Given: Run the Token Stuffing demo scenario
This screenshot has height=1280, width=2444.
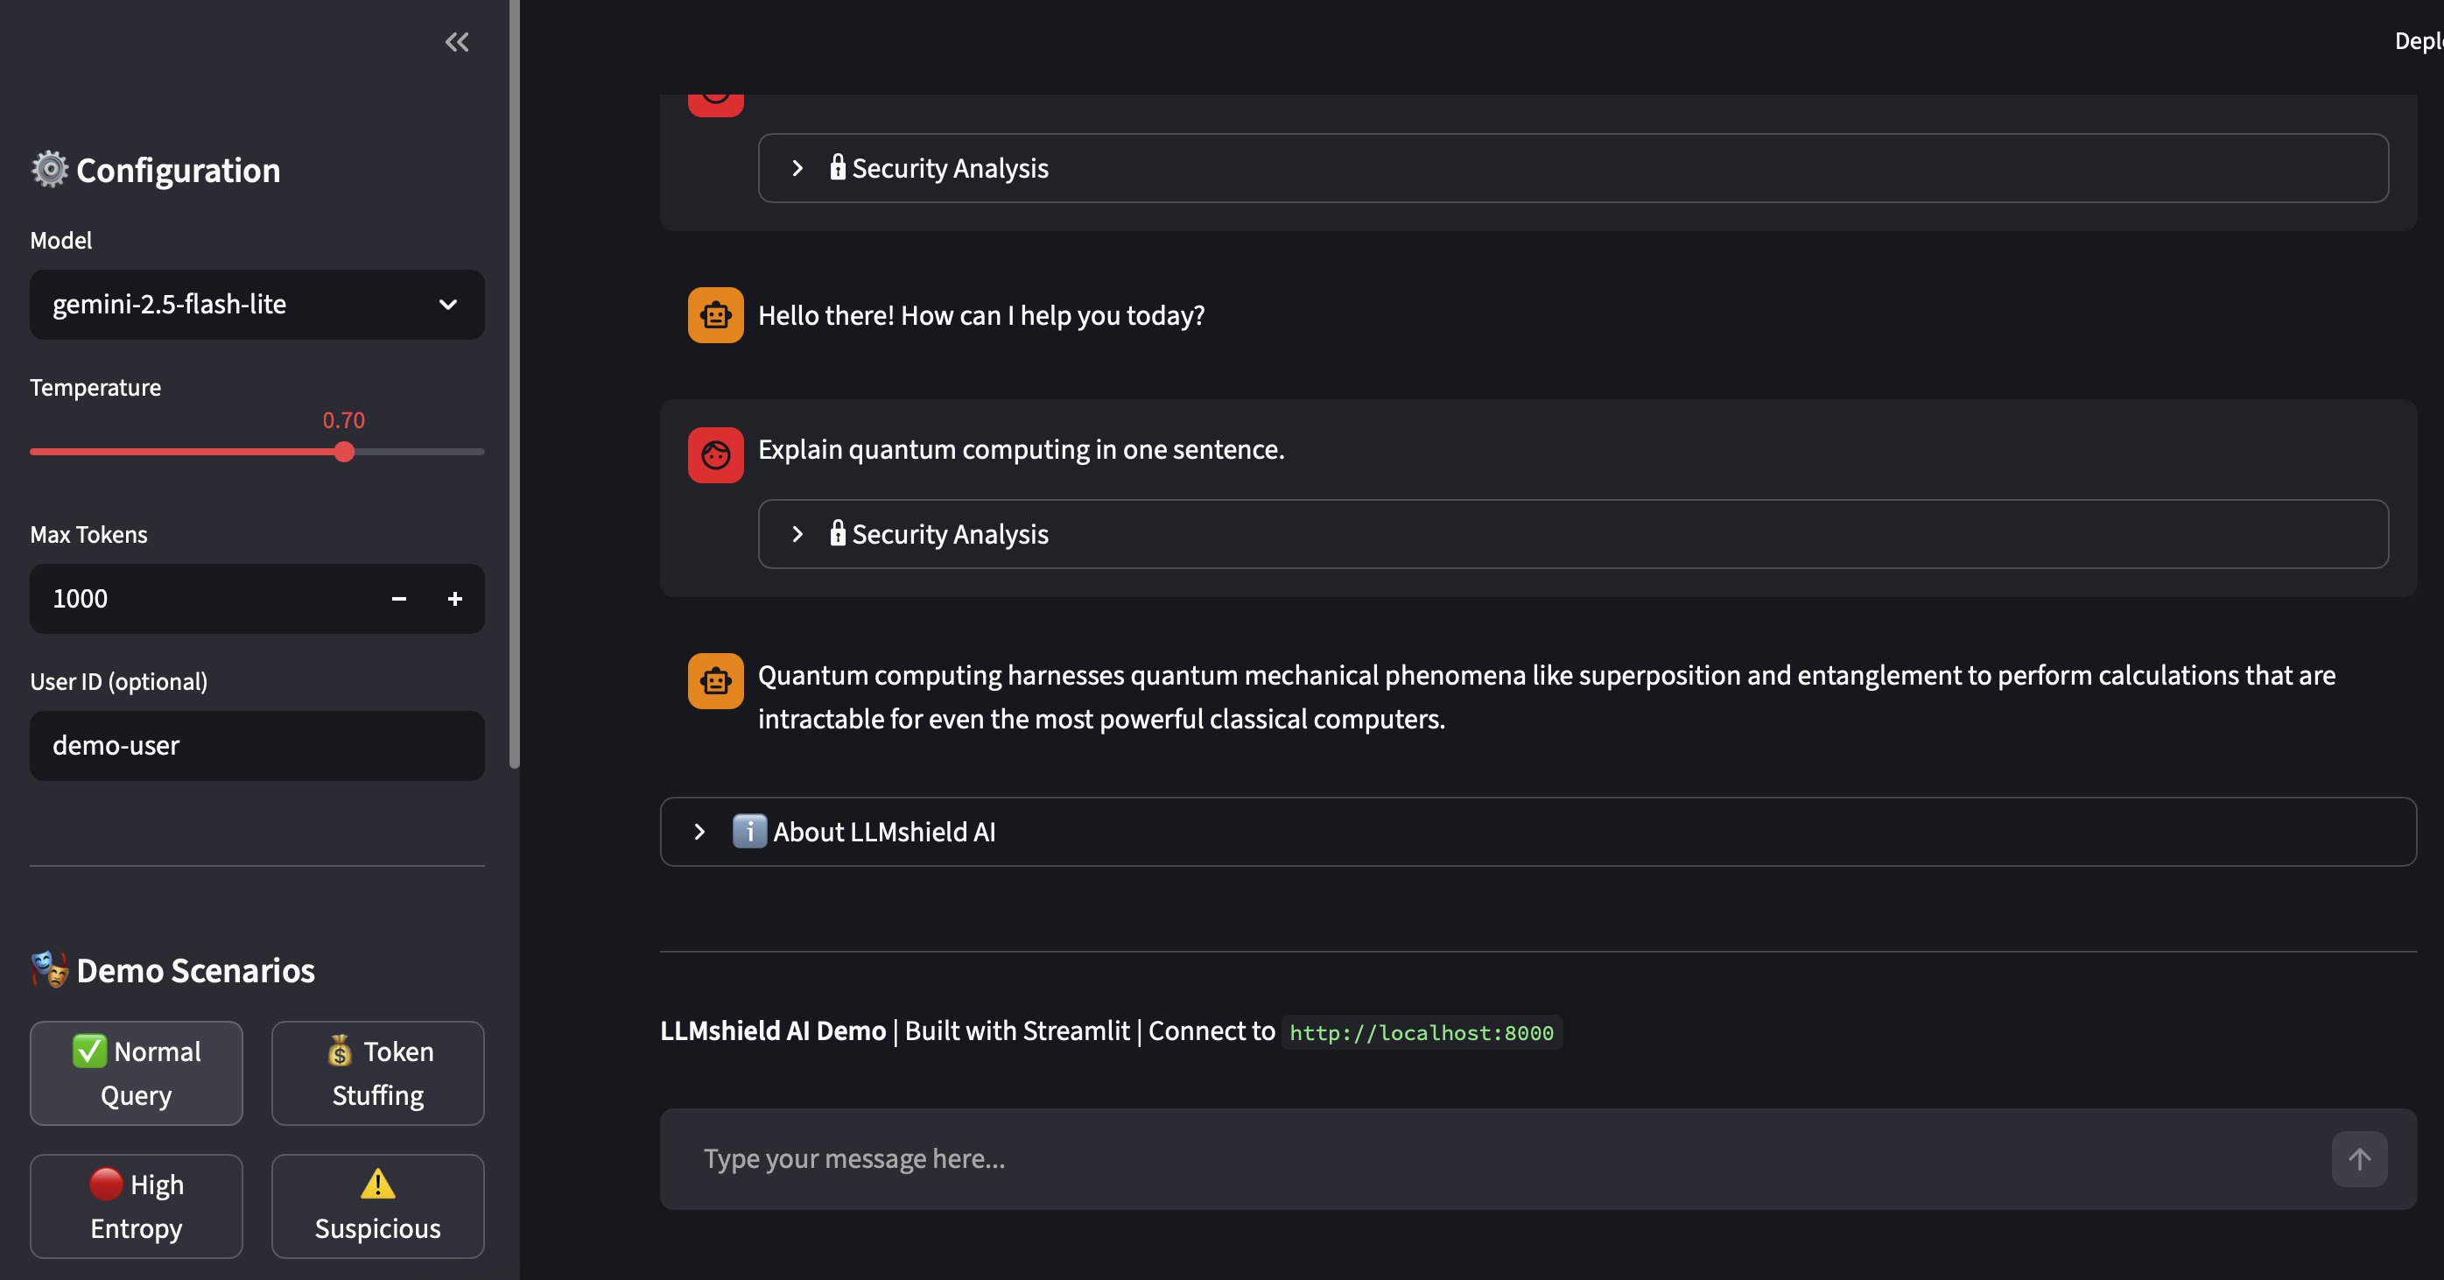Looking at the screenshot, I should (x=377, y=1073).
